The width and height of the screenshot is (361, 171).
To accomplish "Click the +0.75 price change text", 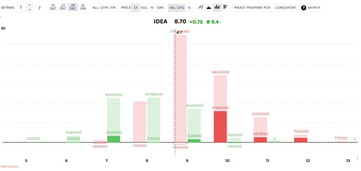I will (x=196, y=22).
